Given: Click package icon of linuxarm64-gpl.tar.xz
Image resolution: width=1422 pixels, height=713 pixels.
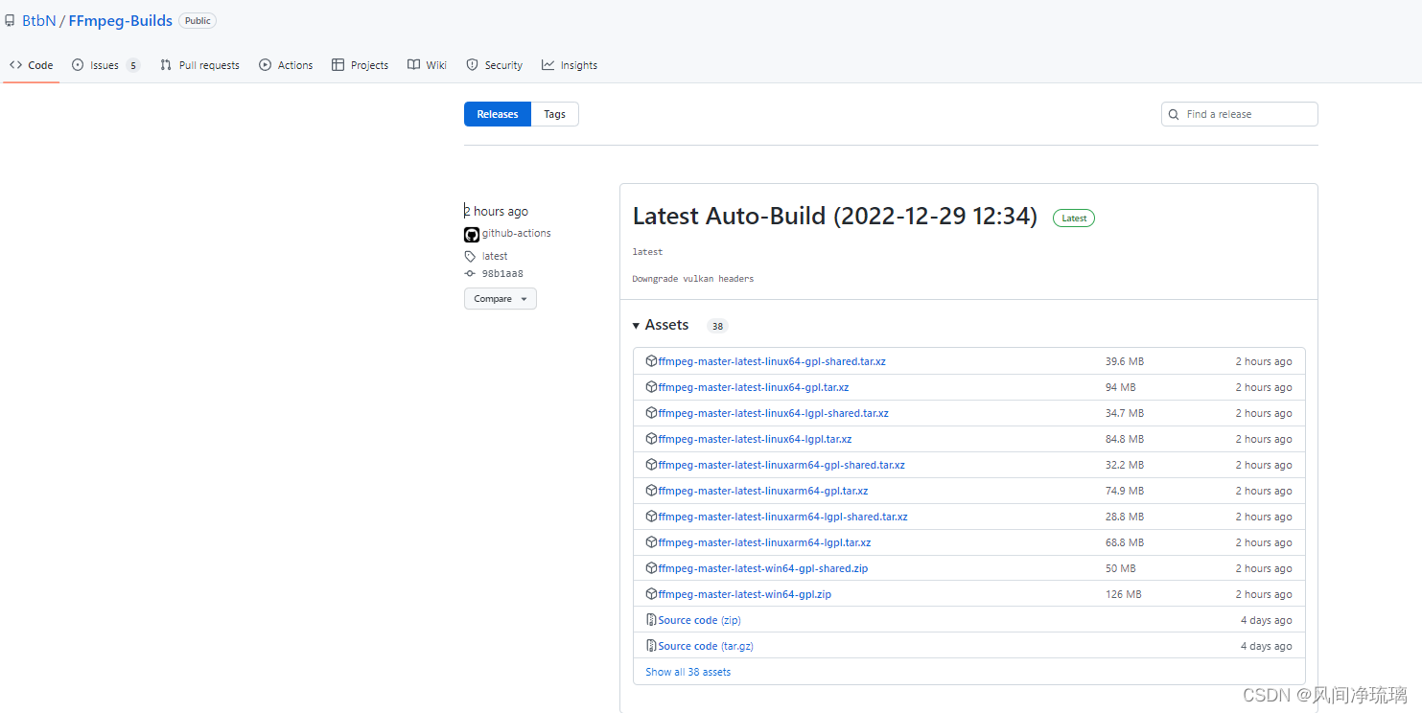Looking at the screenshot, I should tap(651, 491).
